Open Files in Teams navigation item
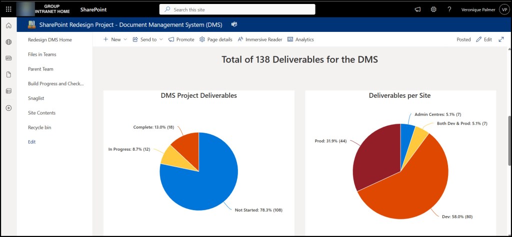Screen dimensions: 512x237 [x=42, y=54]
